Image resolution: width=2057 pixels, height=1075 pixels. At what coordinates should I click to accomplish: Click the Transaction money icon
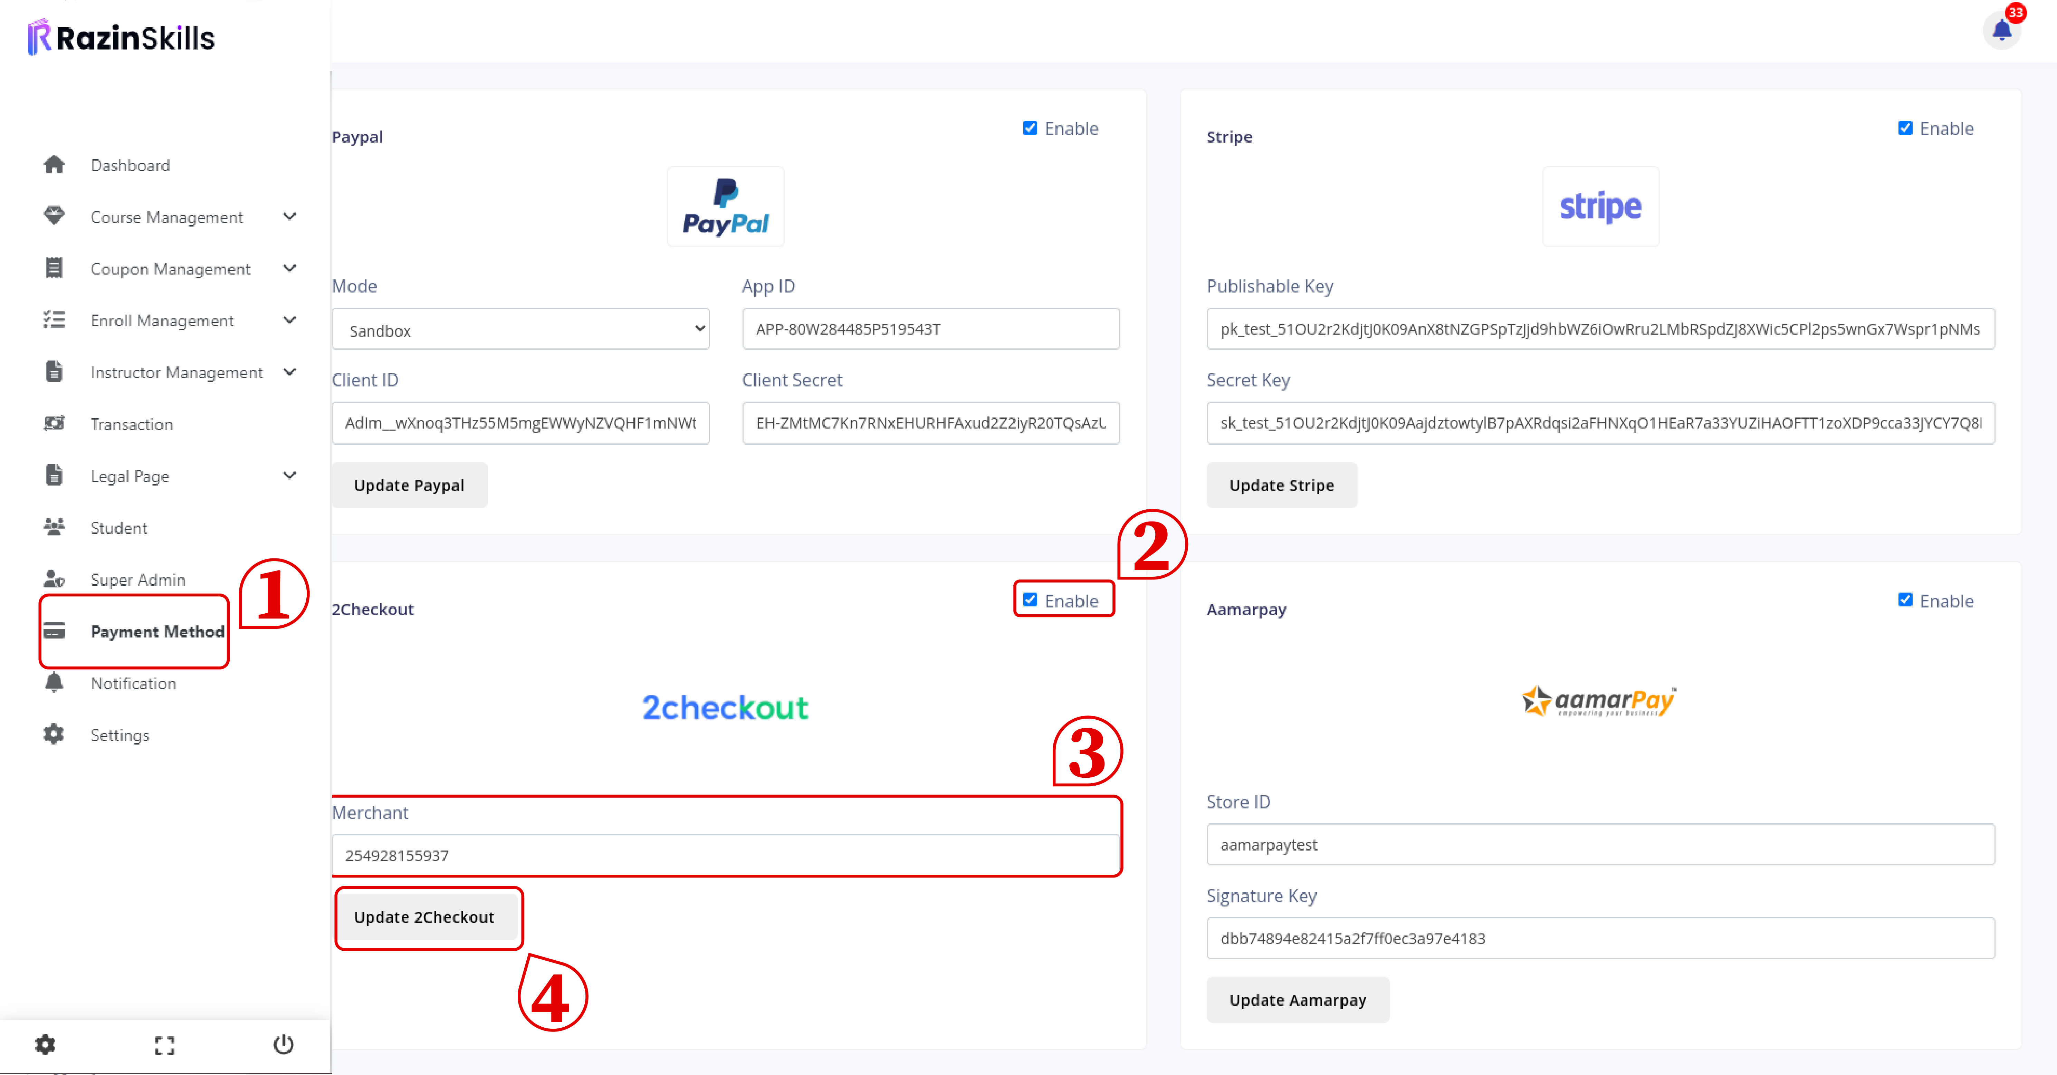pyautogui.click(x=54, y=423)
